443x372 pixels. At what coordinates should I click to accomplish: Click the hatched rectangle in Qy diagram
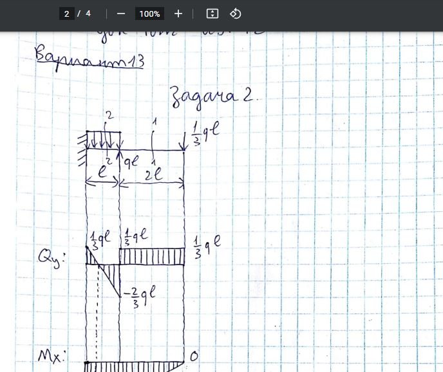152,256
